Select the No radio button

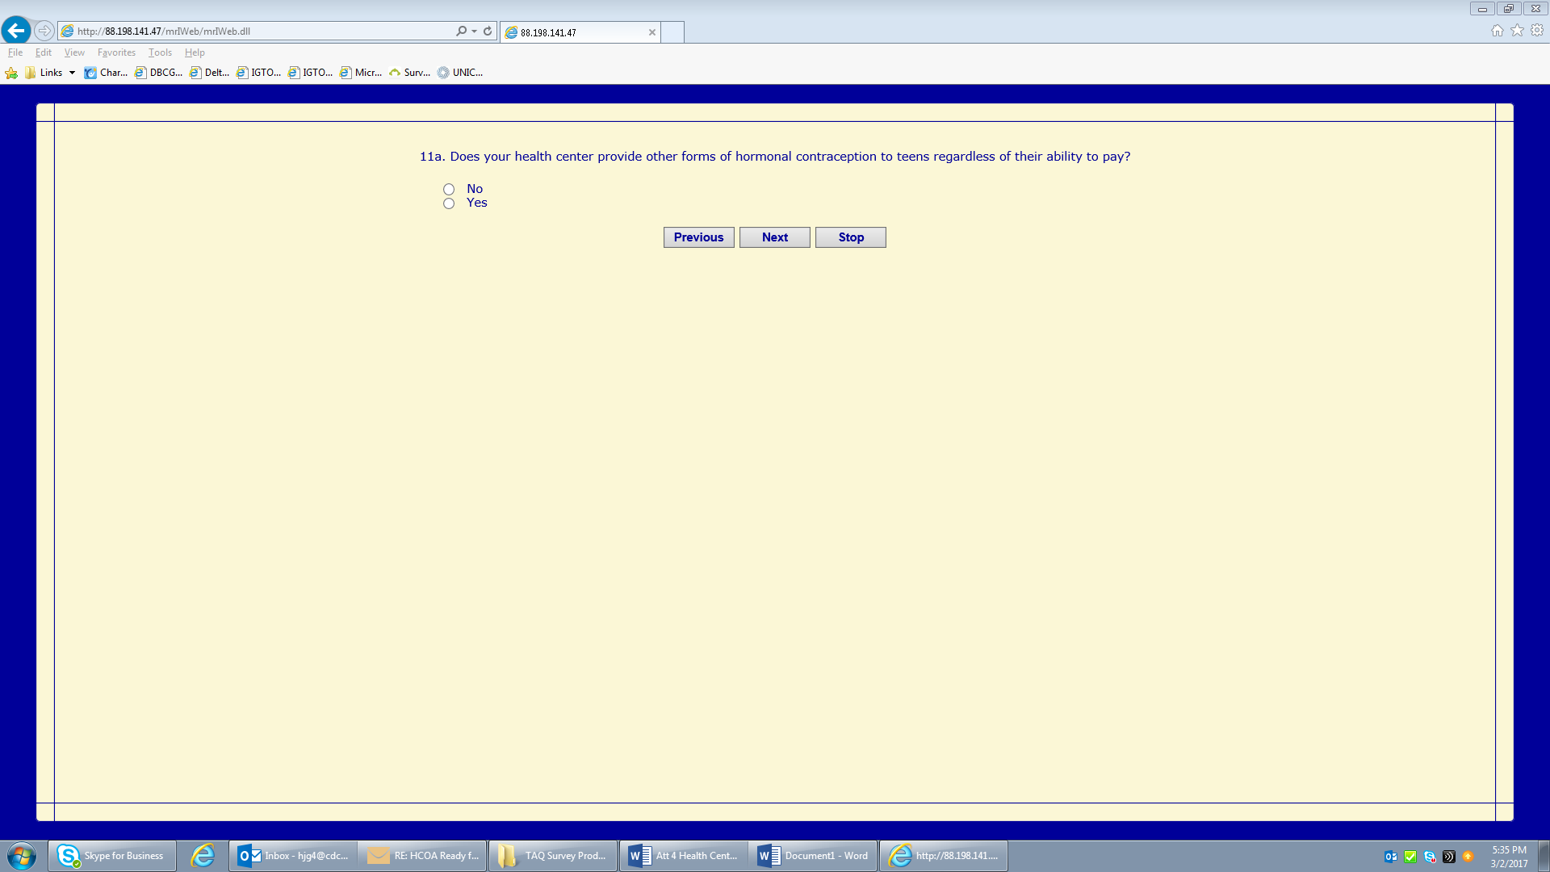449,190
